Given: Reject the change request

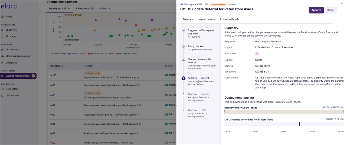Looking at the screenshot, I should [331, 10].
